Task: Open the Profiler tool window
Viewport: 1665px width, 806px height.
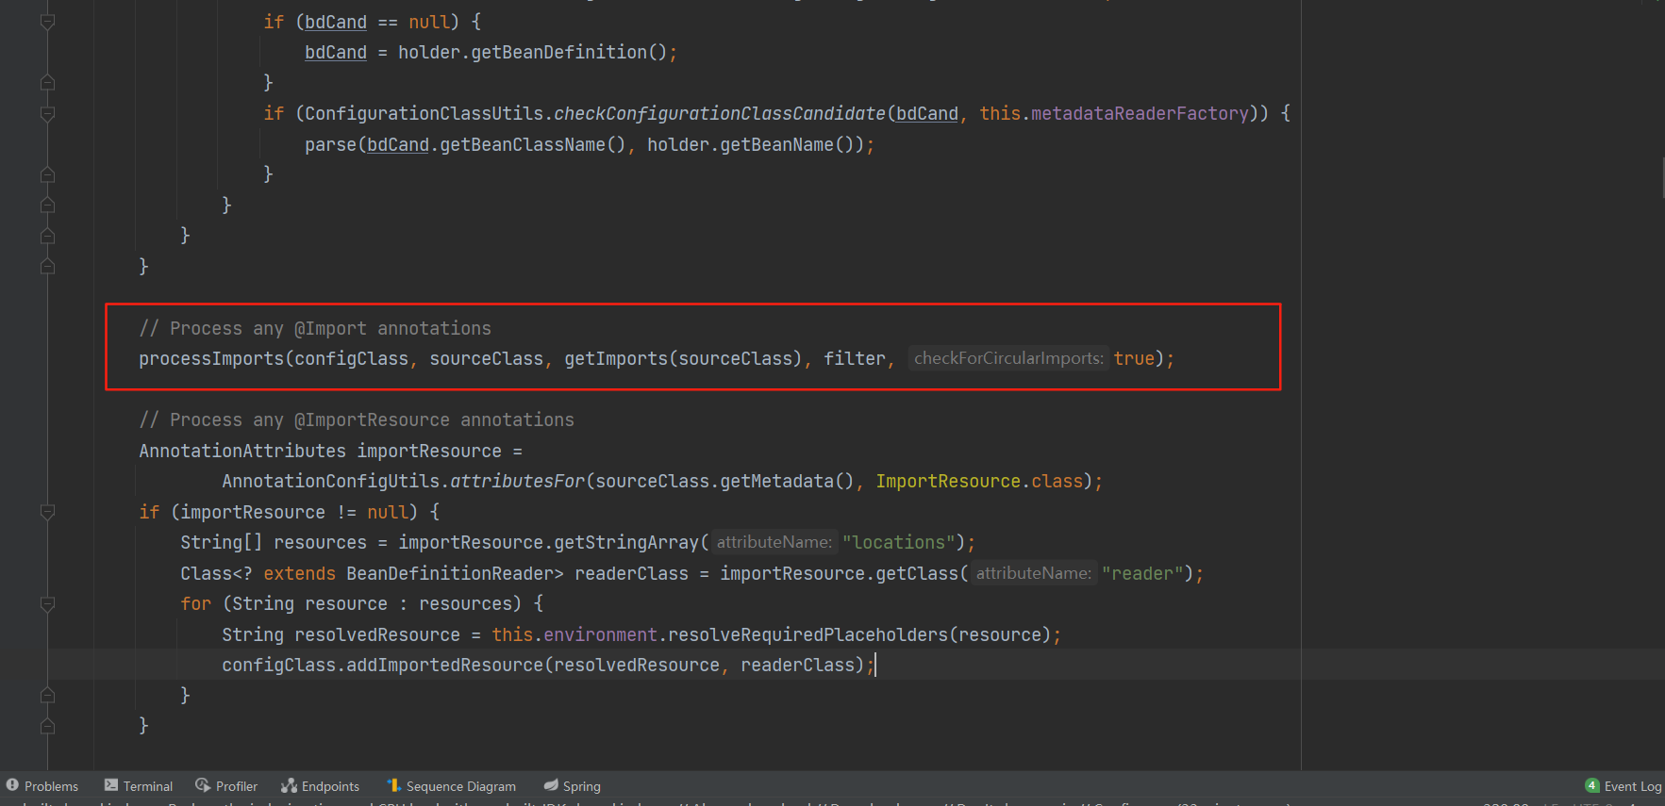Action: (226, 786)
